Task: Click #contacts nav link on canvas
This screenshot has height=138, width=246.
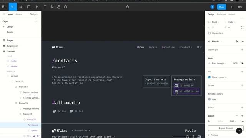Action: click(x=185, y=47)
